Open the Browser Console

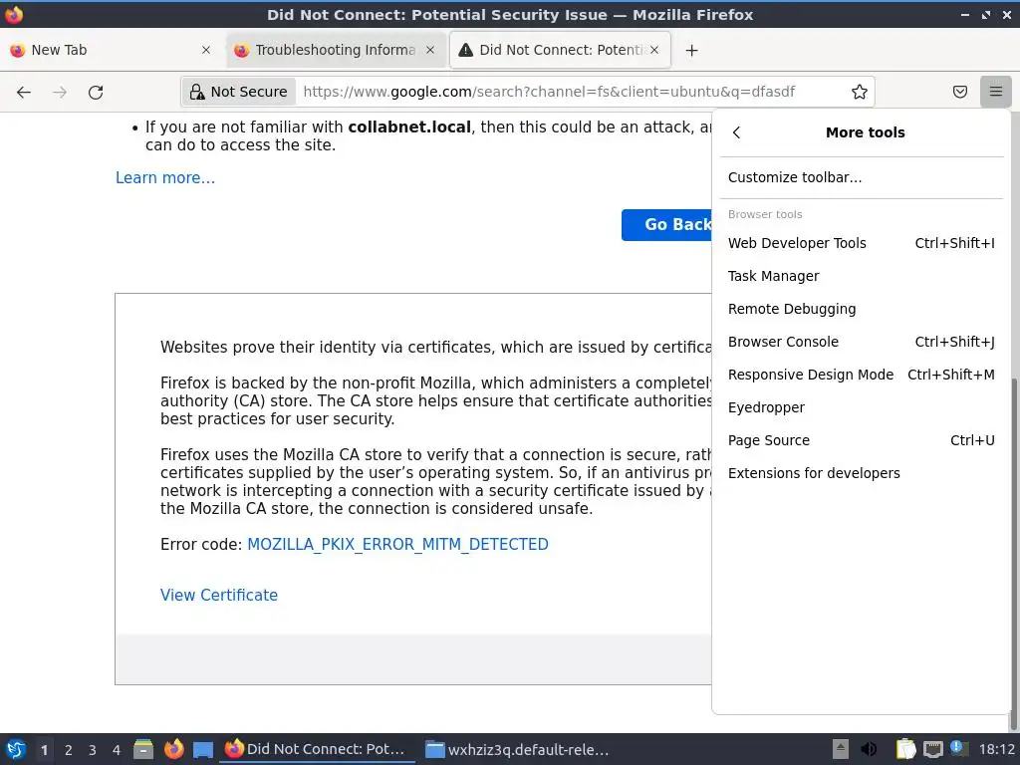tap(862, 342)
